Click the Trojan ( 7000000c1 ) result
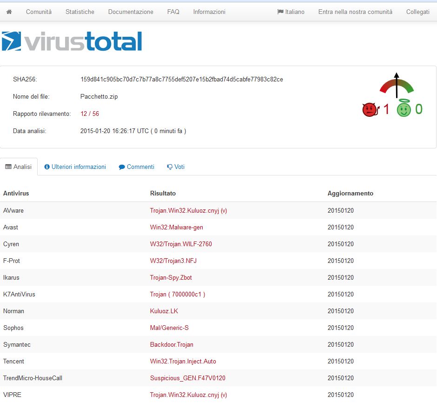Image resolution: width=437 pixels, height=403 pixels. (x=178, y=294)
